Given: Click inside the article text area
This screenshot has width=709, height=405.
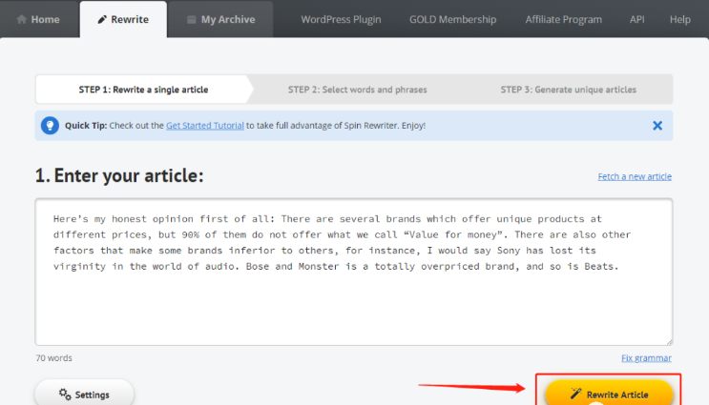Looking at the screenshot, I should point(354,272).
